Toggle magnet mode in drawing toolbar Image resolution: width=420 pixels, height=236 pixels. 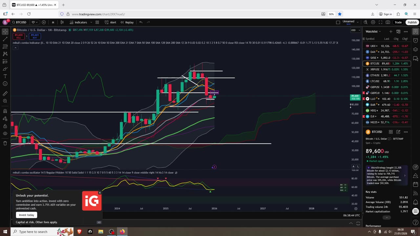click(5, 111)
